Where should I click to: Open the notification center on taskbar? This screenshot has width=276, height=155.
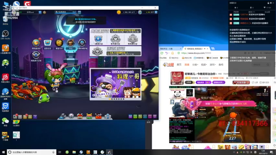[x=272, y=152]
